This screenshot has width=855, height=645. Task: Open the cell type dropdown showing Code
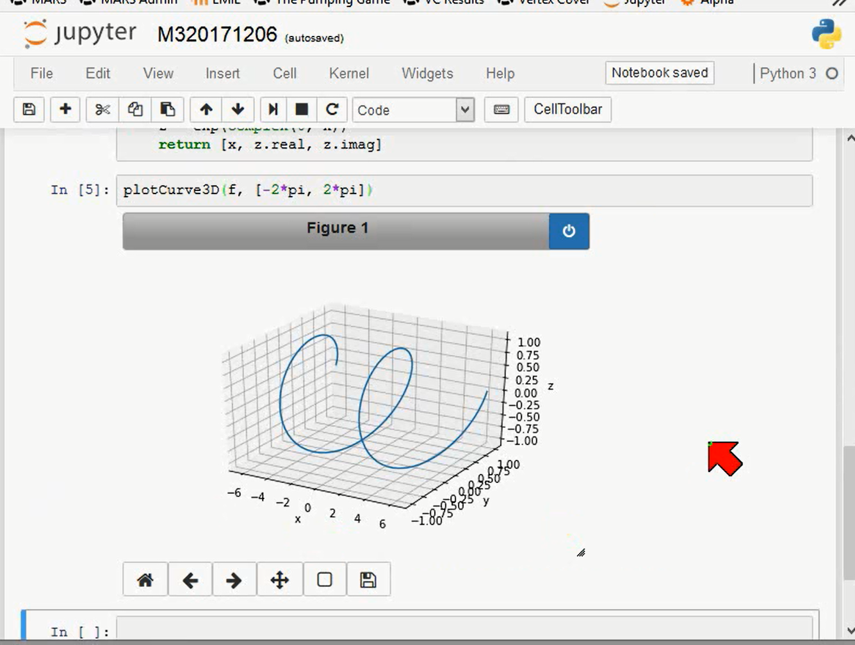[413, 110]
